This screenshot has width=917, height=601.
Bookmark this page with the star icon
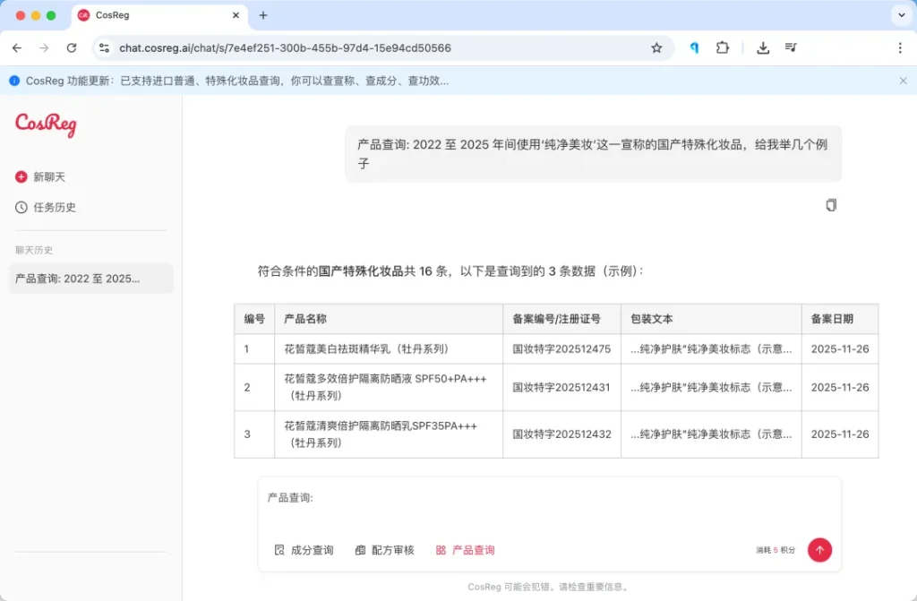tap(656, 48)
